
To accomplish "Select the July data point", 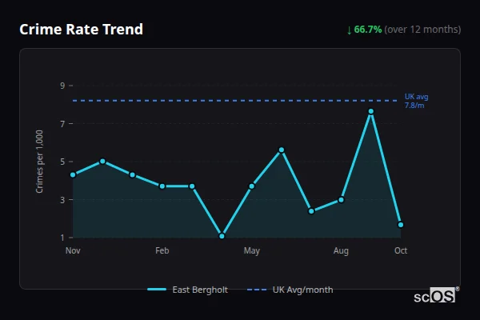I will pos(311,211).
